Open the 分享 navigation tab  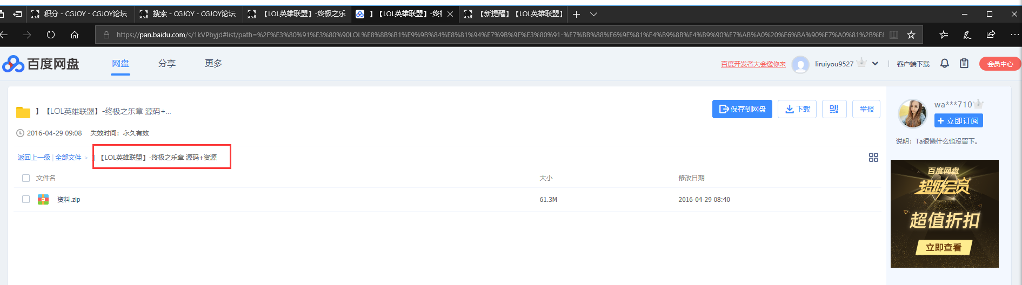pyautogui.click(x=167, y=64)
